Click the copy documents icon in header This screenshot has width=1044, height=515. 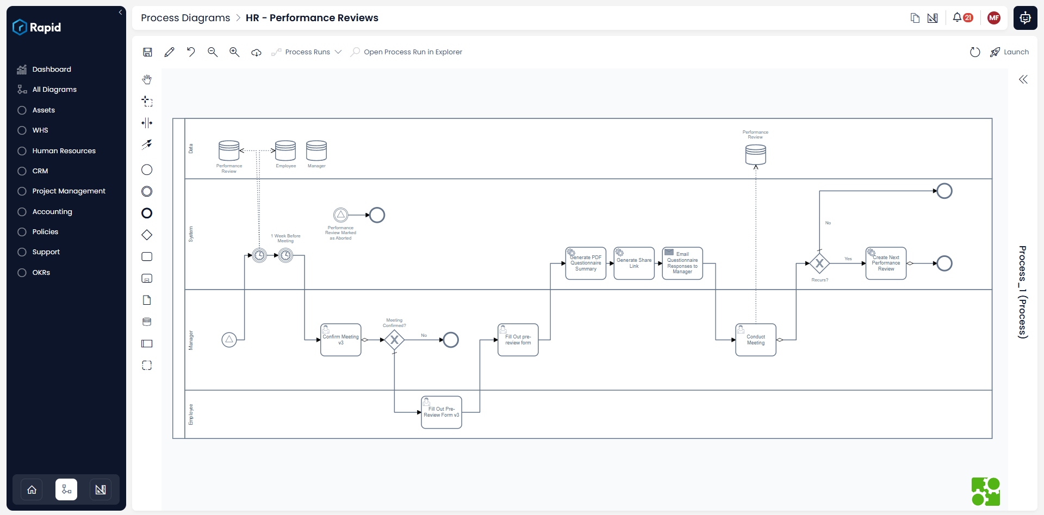pyautogui.click(x=915, y=18)
